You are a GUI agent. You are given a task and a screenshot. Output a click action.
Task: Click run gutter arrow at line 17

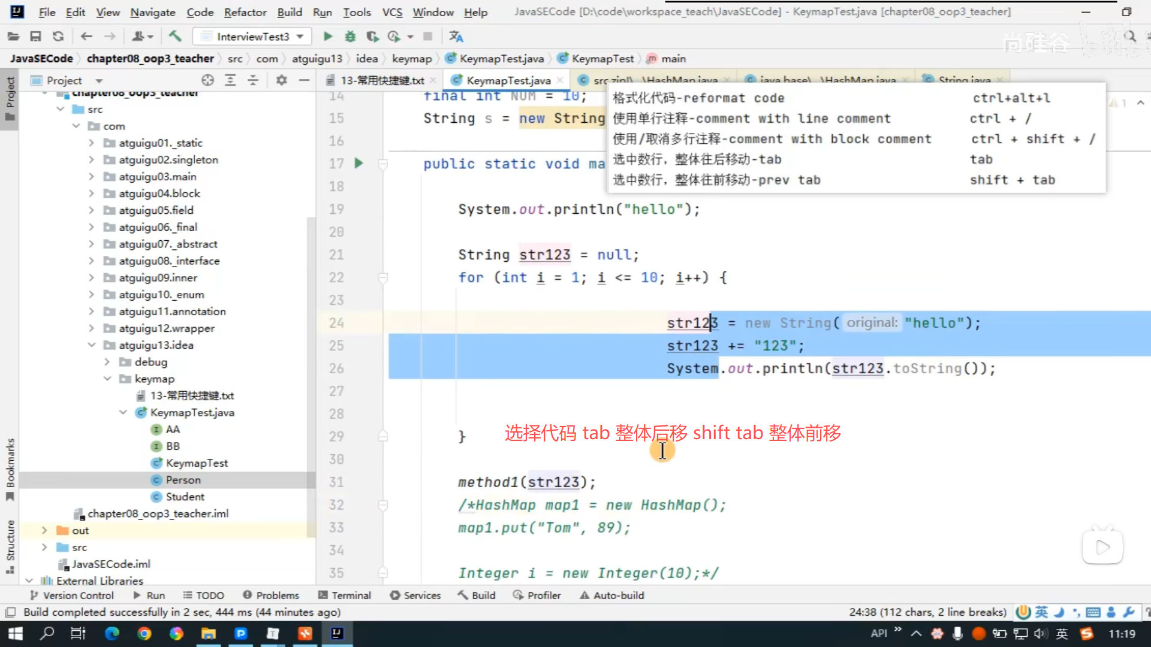[x=358, y=163]
